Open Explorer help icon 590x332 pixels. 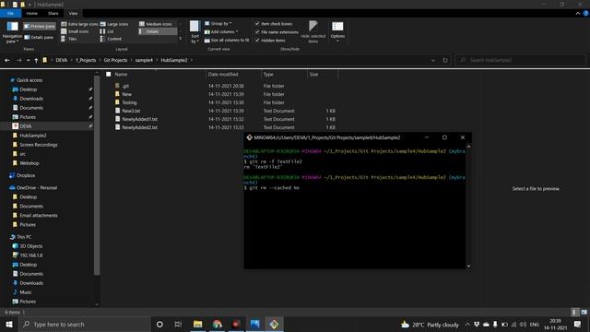point(586,13)
